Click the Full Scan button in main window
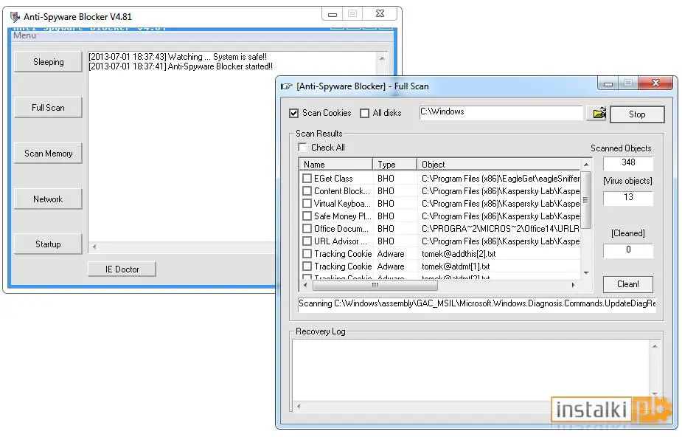 pyautogui.click(x=48, y=108)
